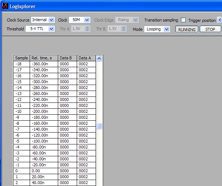Click the Data A column header
This screenshot has height=186, width=222.
[86, 58]
